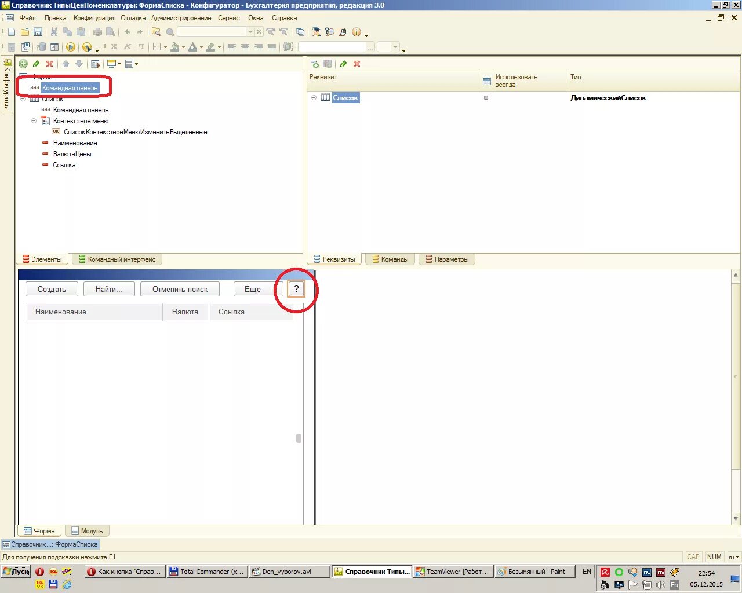Click the pencil Edit attribute icon in Requisites panel
This screenshot has width=742, height=593.
(x=343, y=64)
